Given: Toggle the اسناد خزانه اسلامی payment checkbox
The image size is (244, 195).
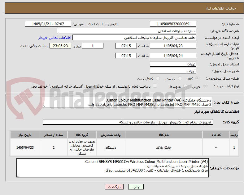Looking at the screenshot, I should tap(155, 86).
